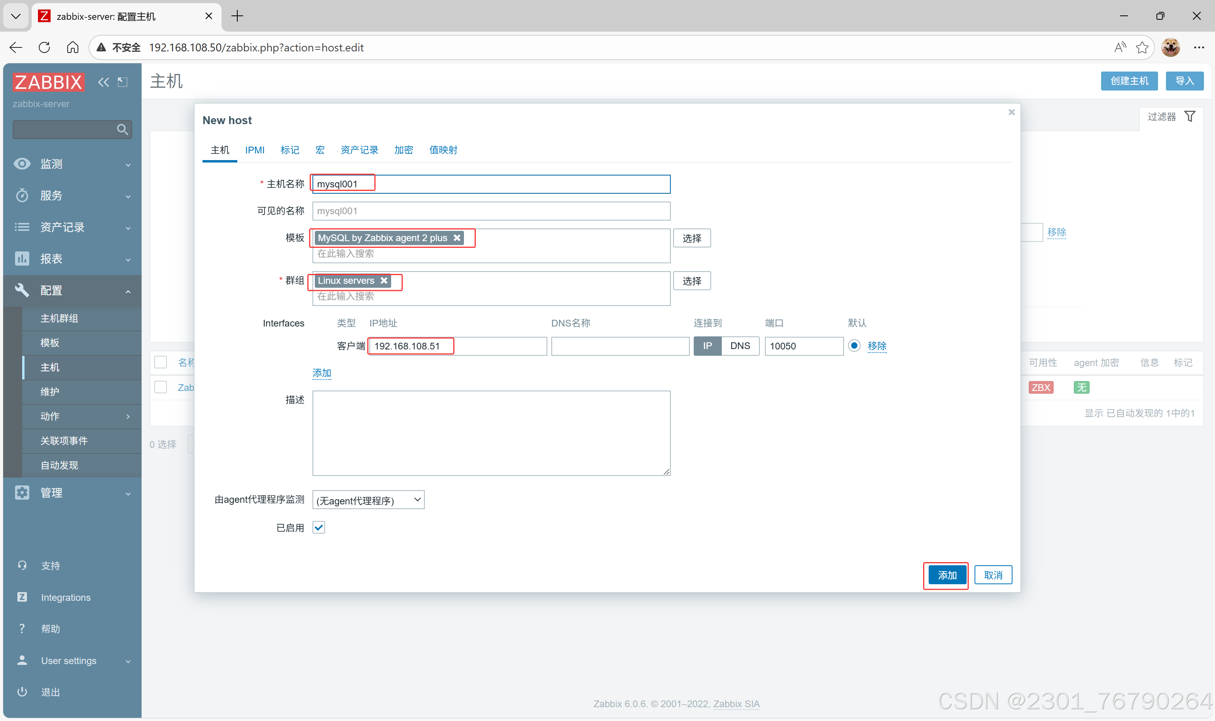The height and width of the screenshot is (721, 1215).
Task: Remove the Linux servers group tag
Action: pyautogui.click(x=384, y=281)
